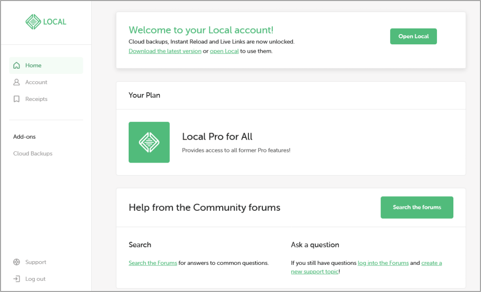This screenshot has width=481, height=292.
Task: Follow the log into the Forums link
Action: click(x=383, y=263)
